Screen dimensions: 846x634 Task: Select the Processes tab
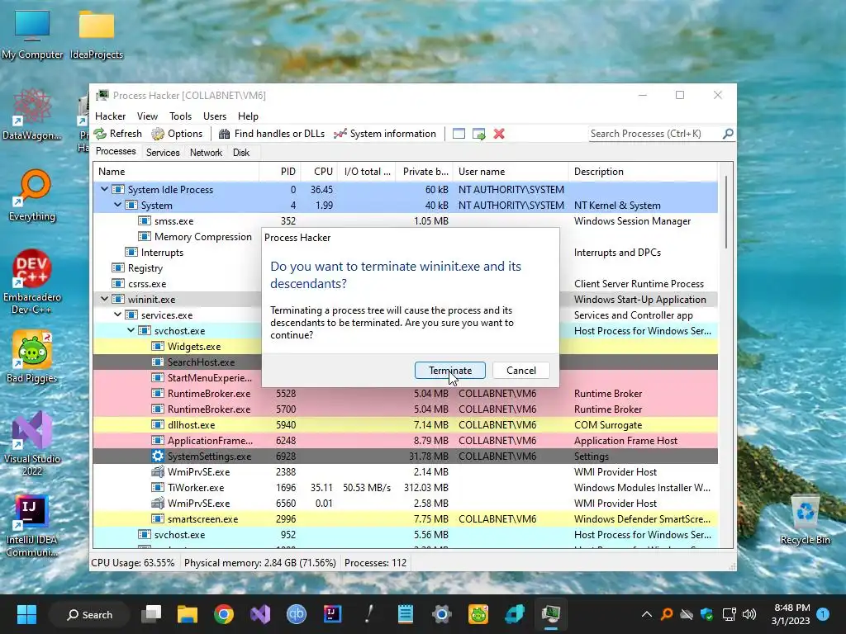(116, 152)
